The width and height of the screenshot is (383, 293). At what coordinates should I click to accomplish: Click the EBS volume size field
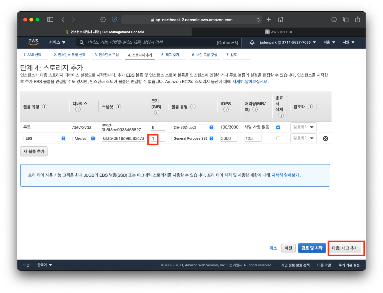[x=158, y=138]
